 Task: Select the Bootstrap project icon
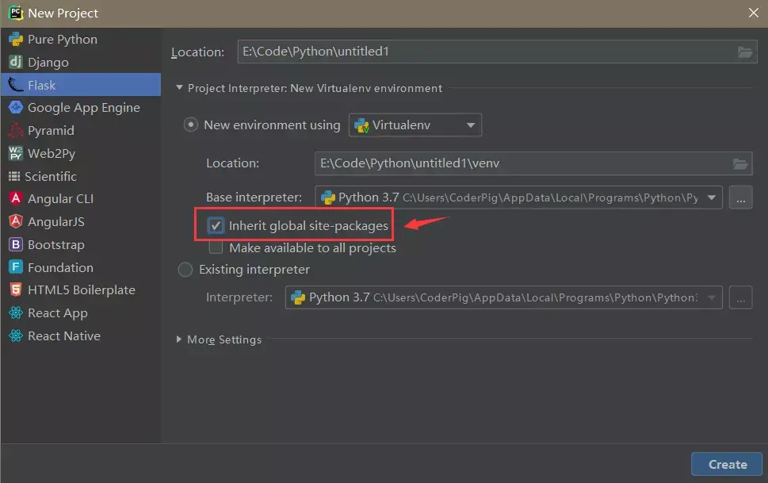coord(16,244)
